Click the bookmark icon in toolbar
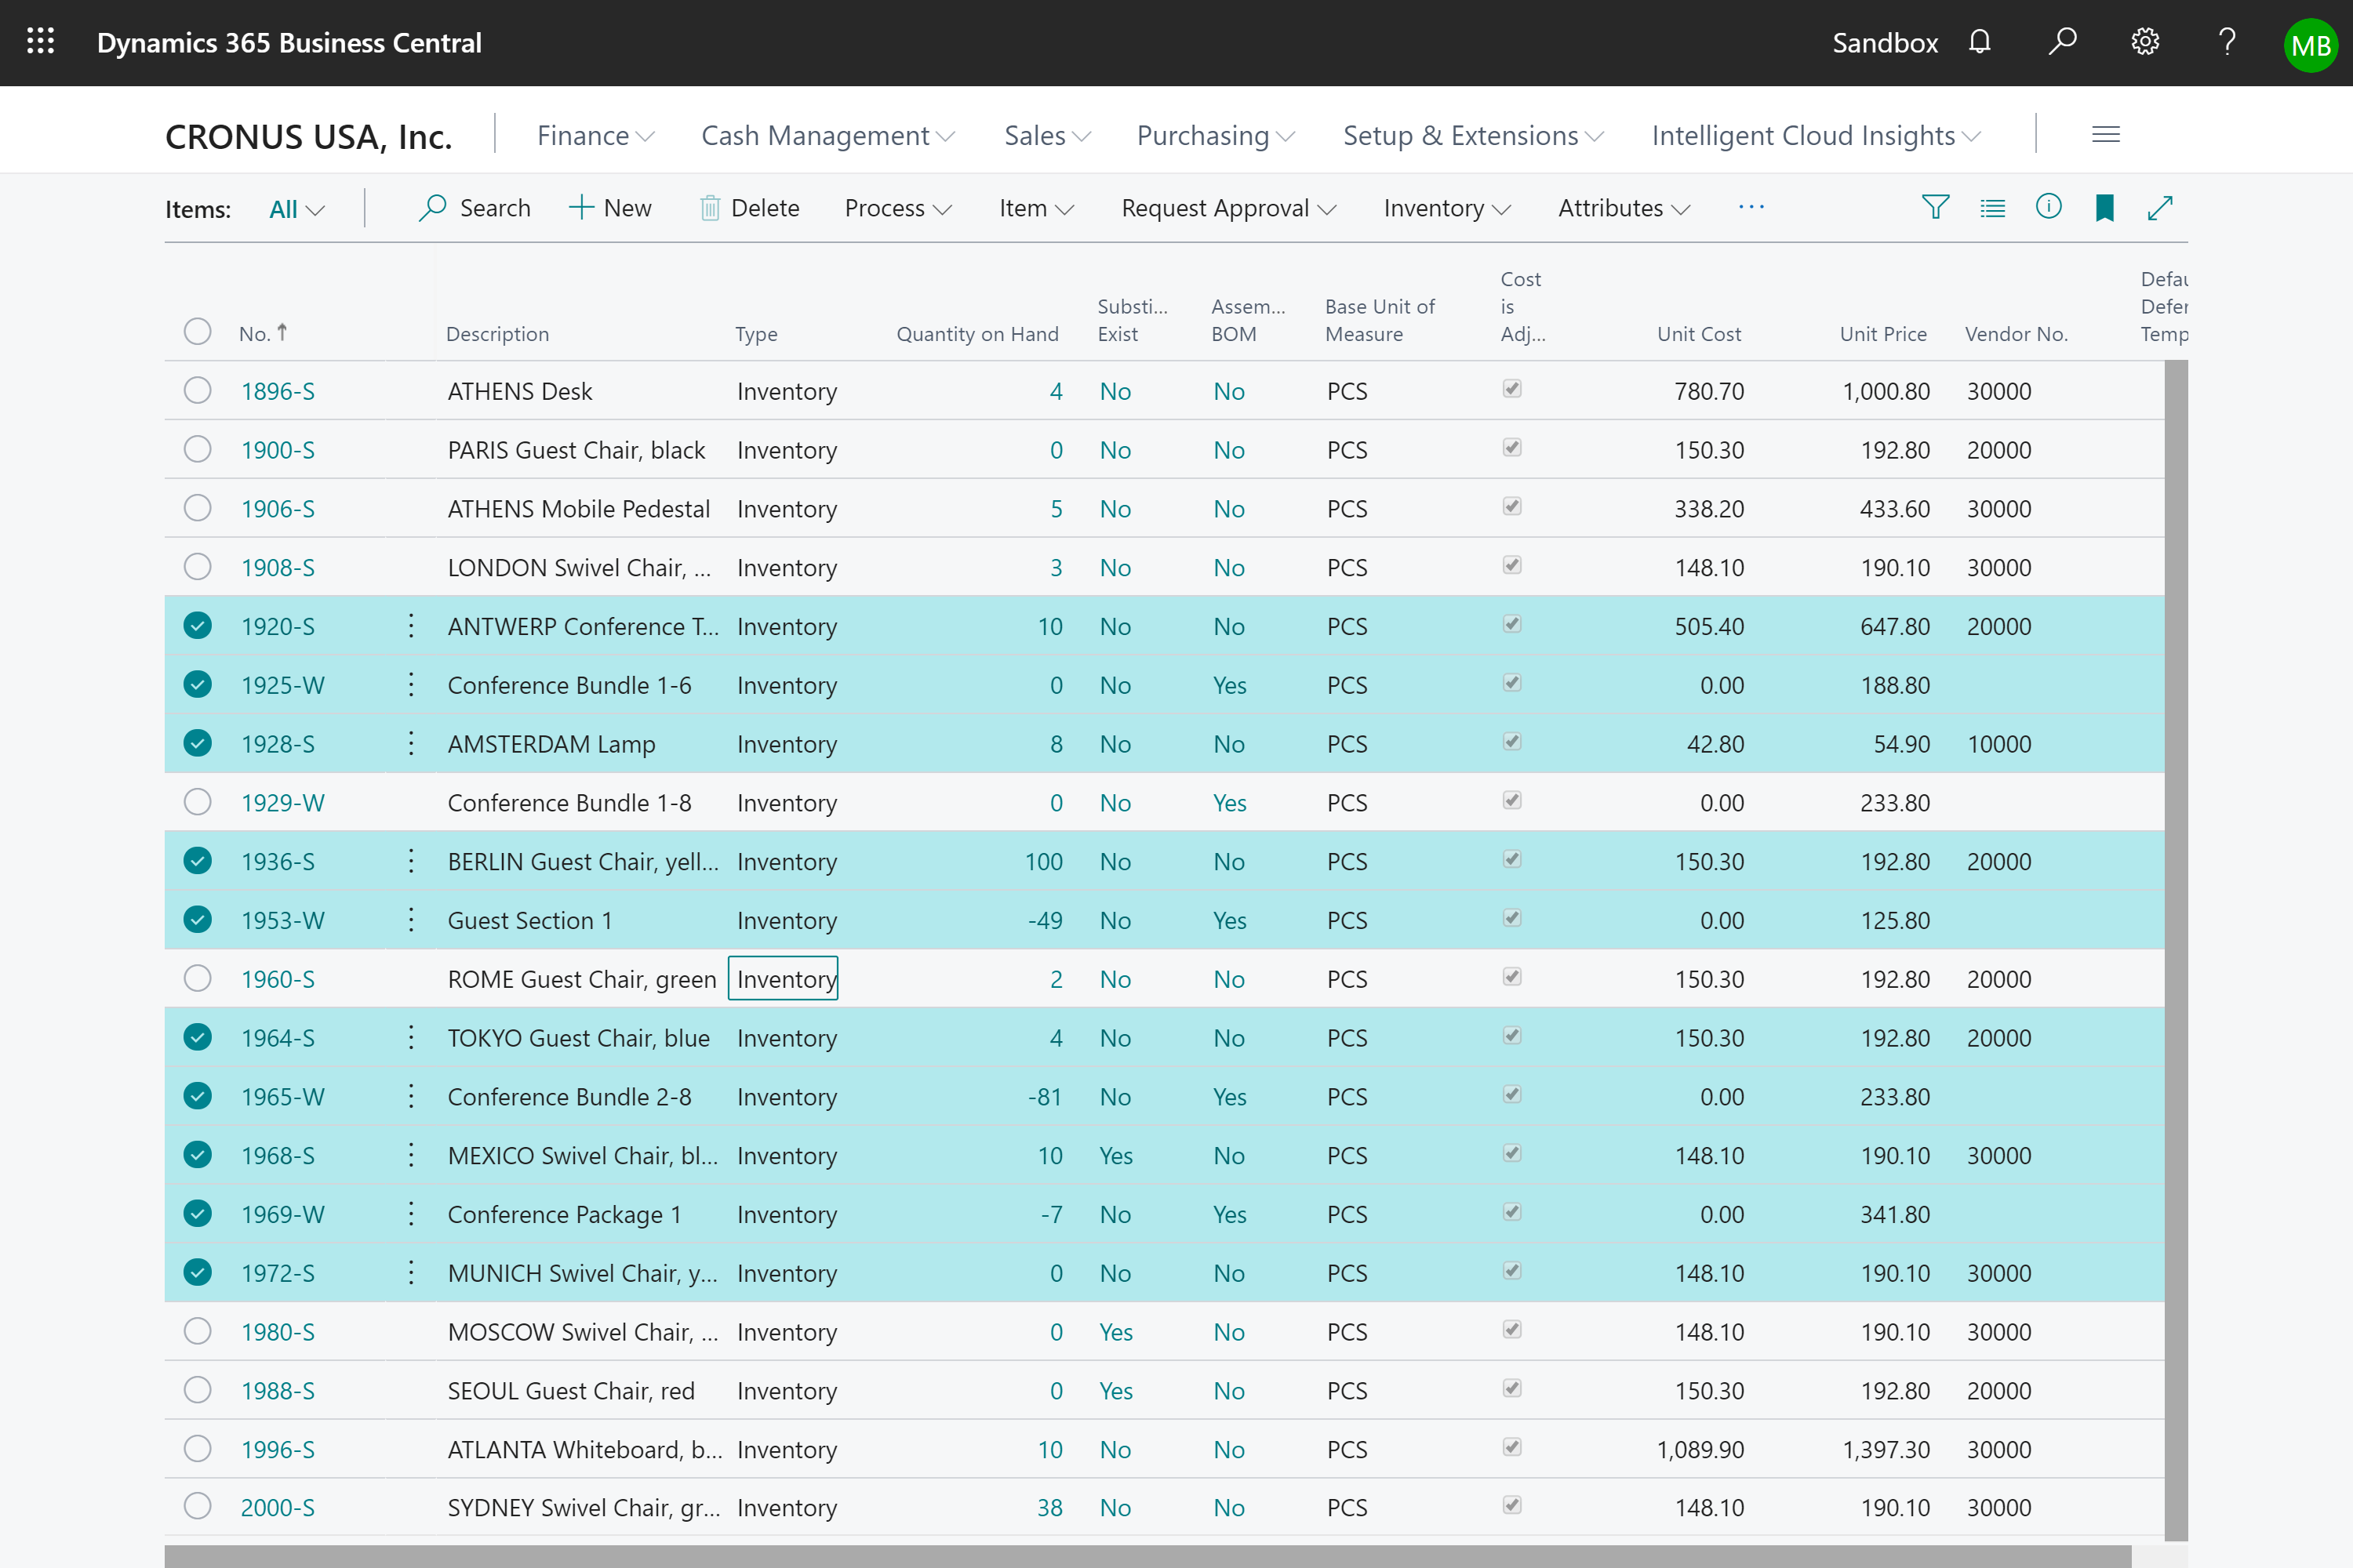 click(2103, 206)
